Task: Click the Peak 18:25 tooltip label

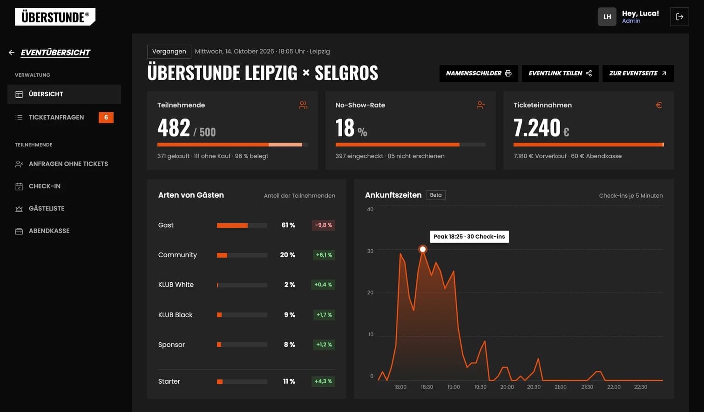Action: point(469,237)
